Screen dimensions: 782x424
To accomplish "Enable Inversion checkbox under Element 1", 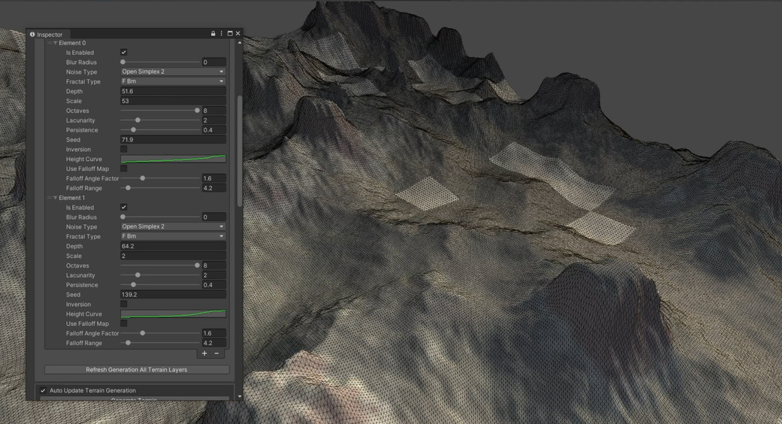I will (124, 304).
